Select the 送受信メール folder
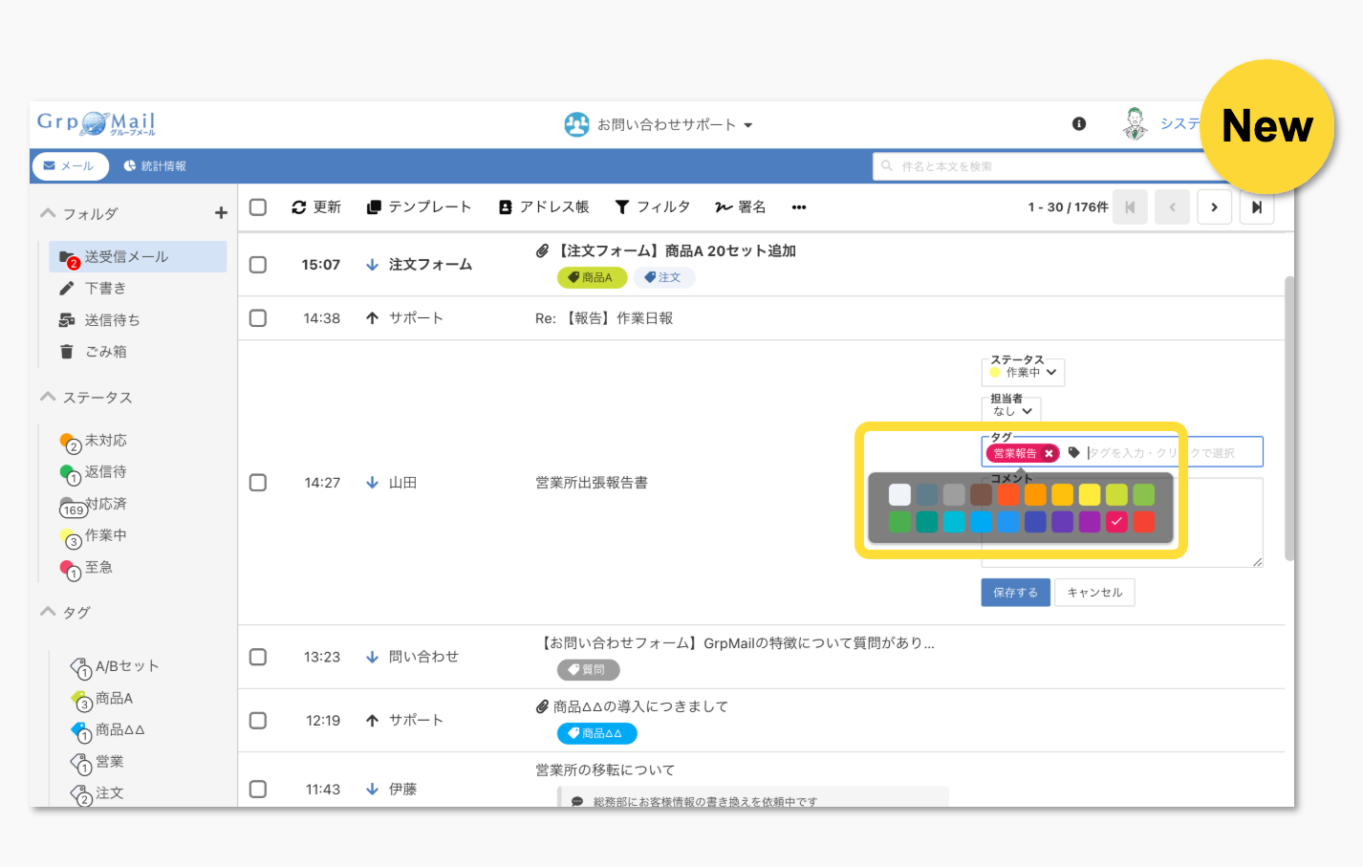 138,256
